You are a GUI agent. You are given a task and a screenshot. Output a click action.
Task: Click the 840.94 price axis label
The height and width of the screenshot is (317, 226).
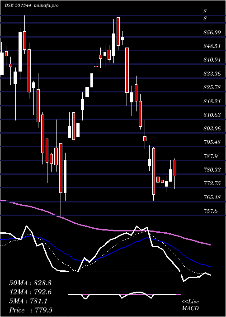(212, 60)
